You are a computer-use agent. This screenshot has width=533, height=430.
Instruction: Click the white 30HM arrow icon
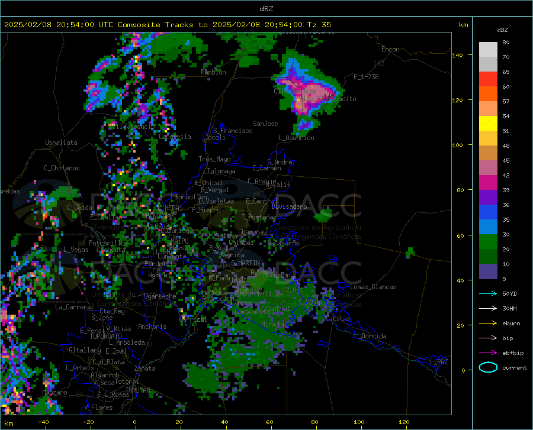click(488, 309)
